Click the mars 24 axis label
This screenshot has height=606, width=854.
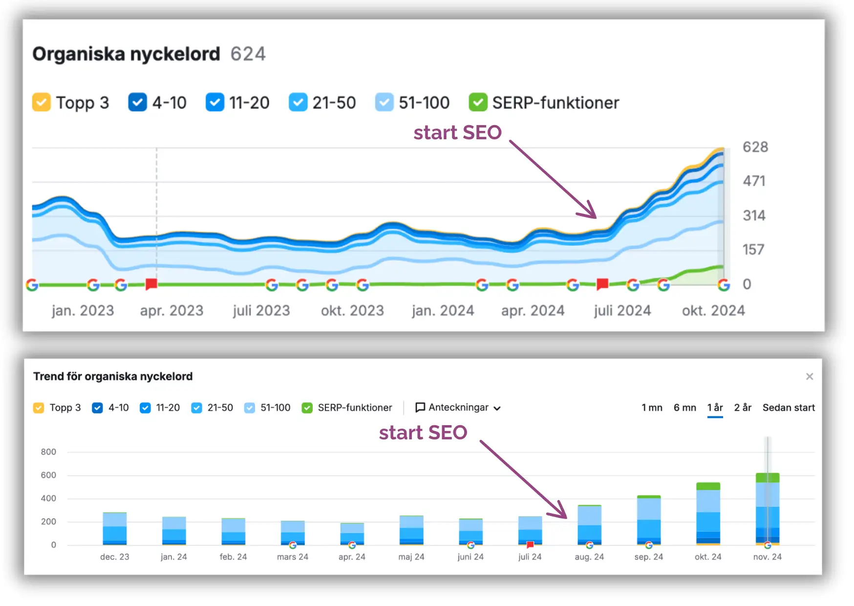293,557
